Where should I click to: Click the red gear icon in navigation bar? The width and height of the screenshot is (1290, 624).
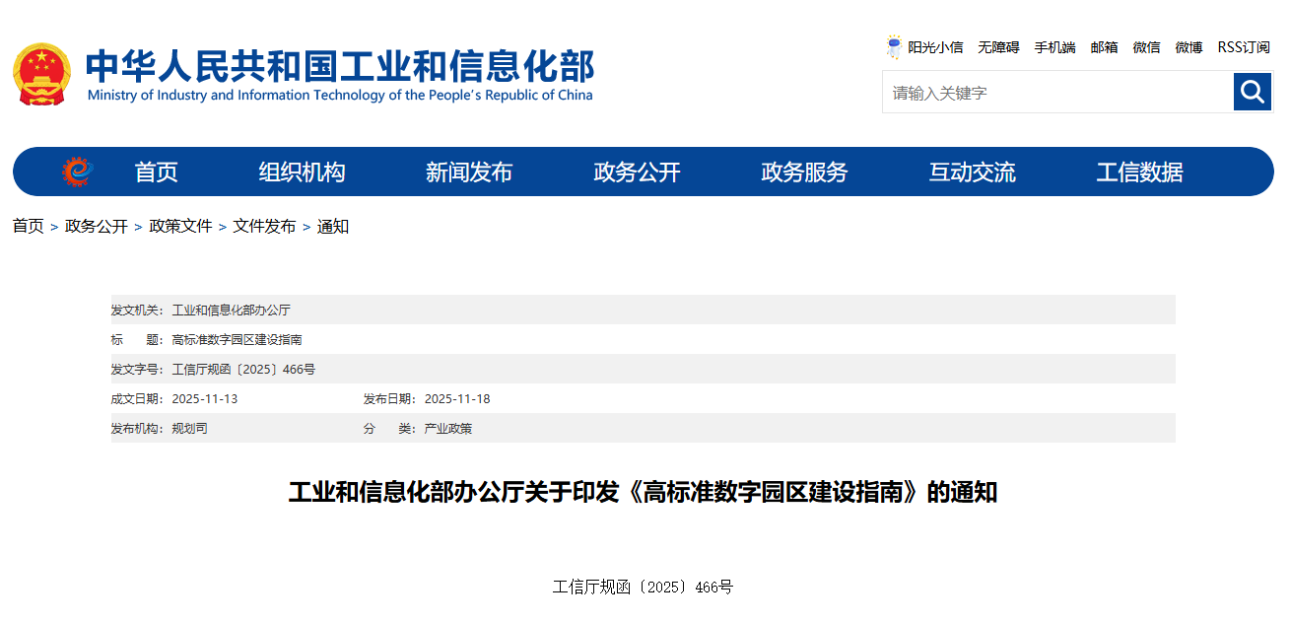coord(77,172)
